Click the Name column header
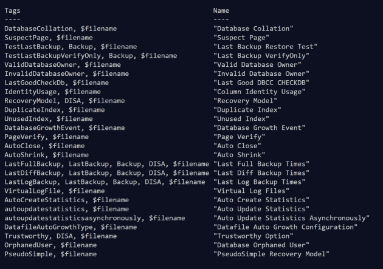This screenshot has height=269, width=383. pyautogui.click(x=221, y=10)
